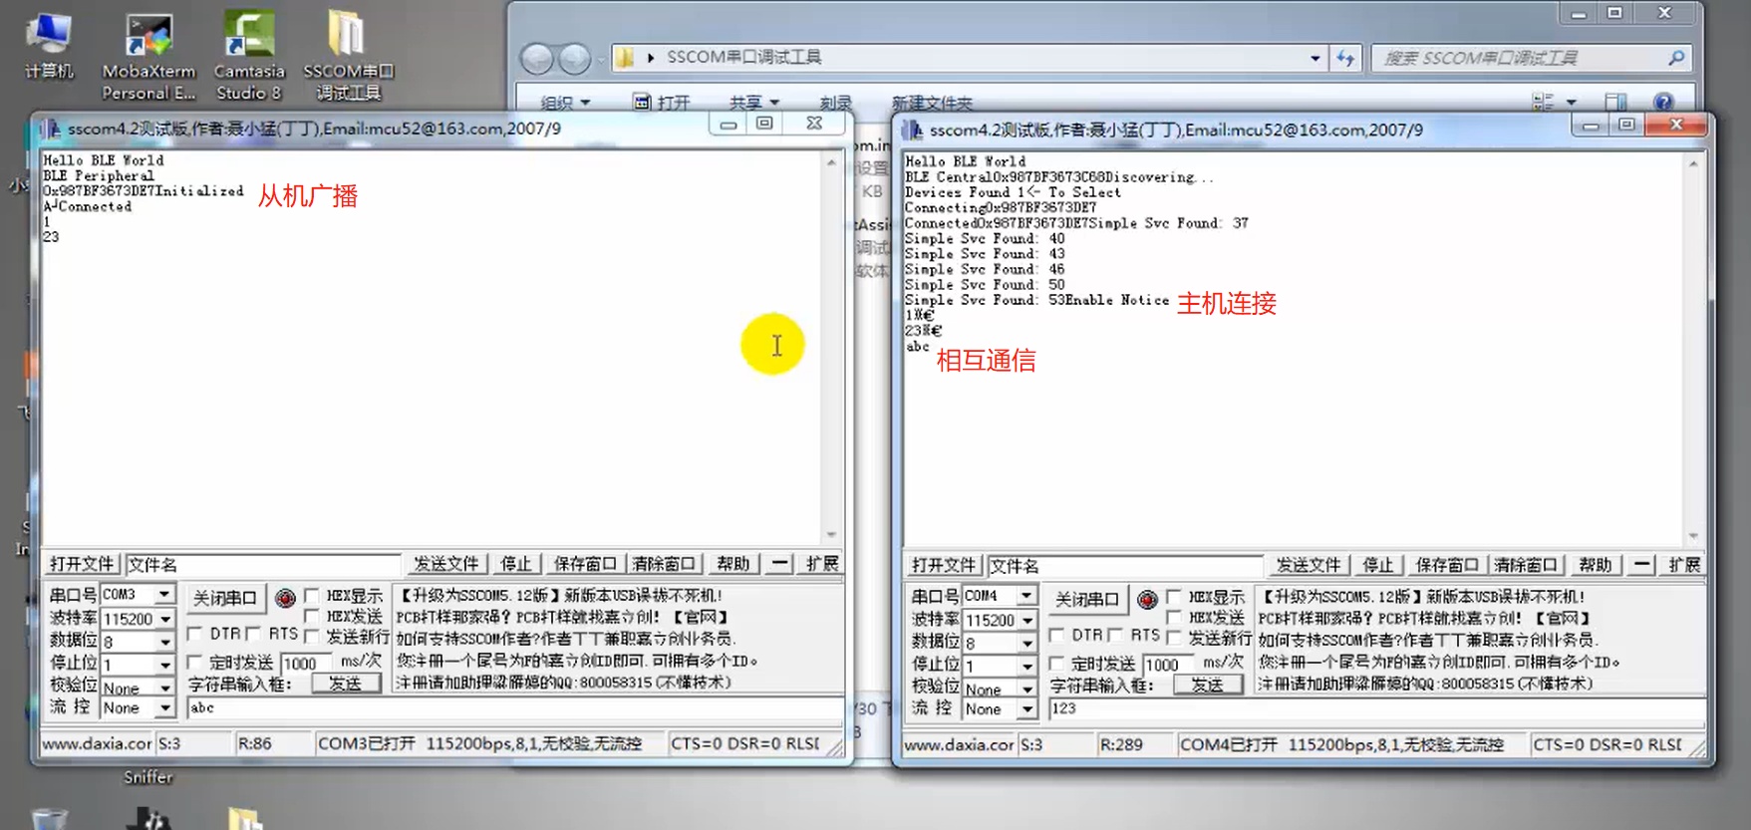The image size is (1751, 830).
Task: Click 发送文件 in the COM4 window
Action: pos(1309,566)
